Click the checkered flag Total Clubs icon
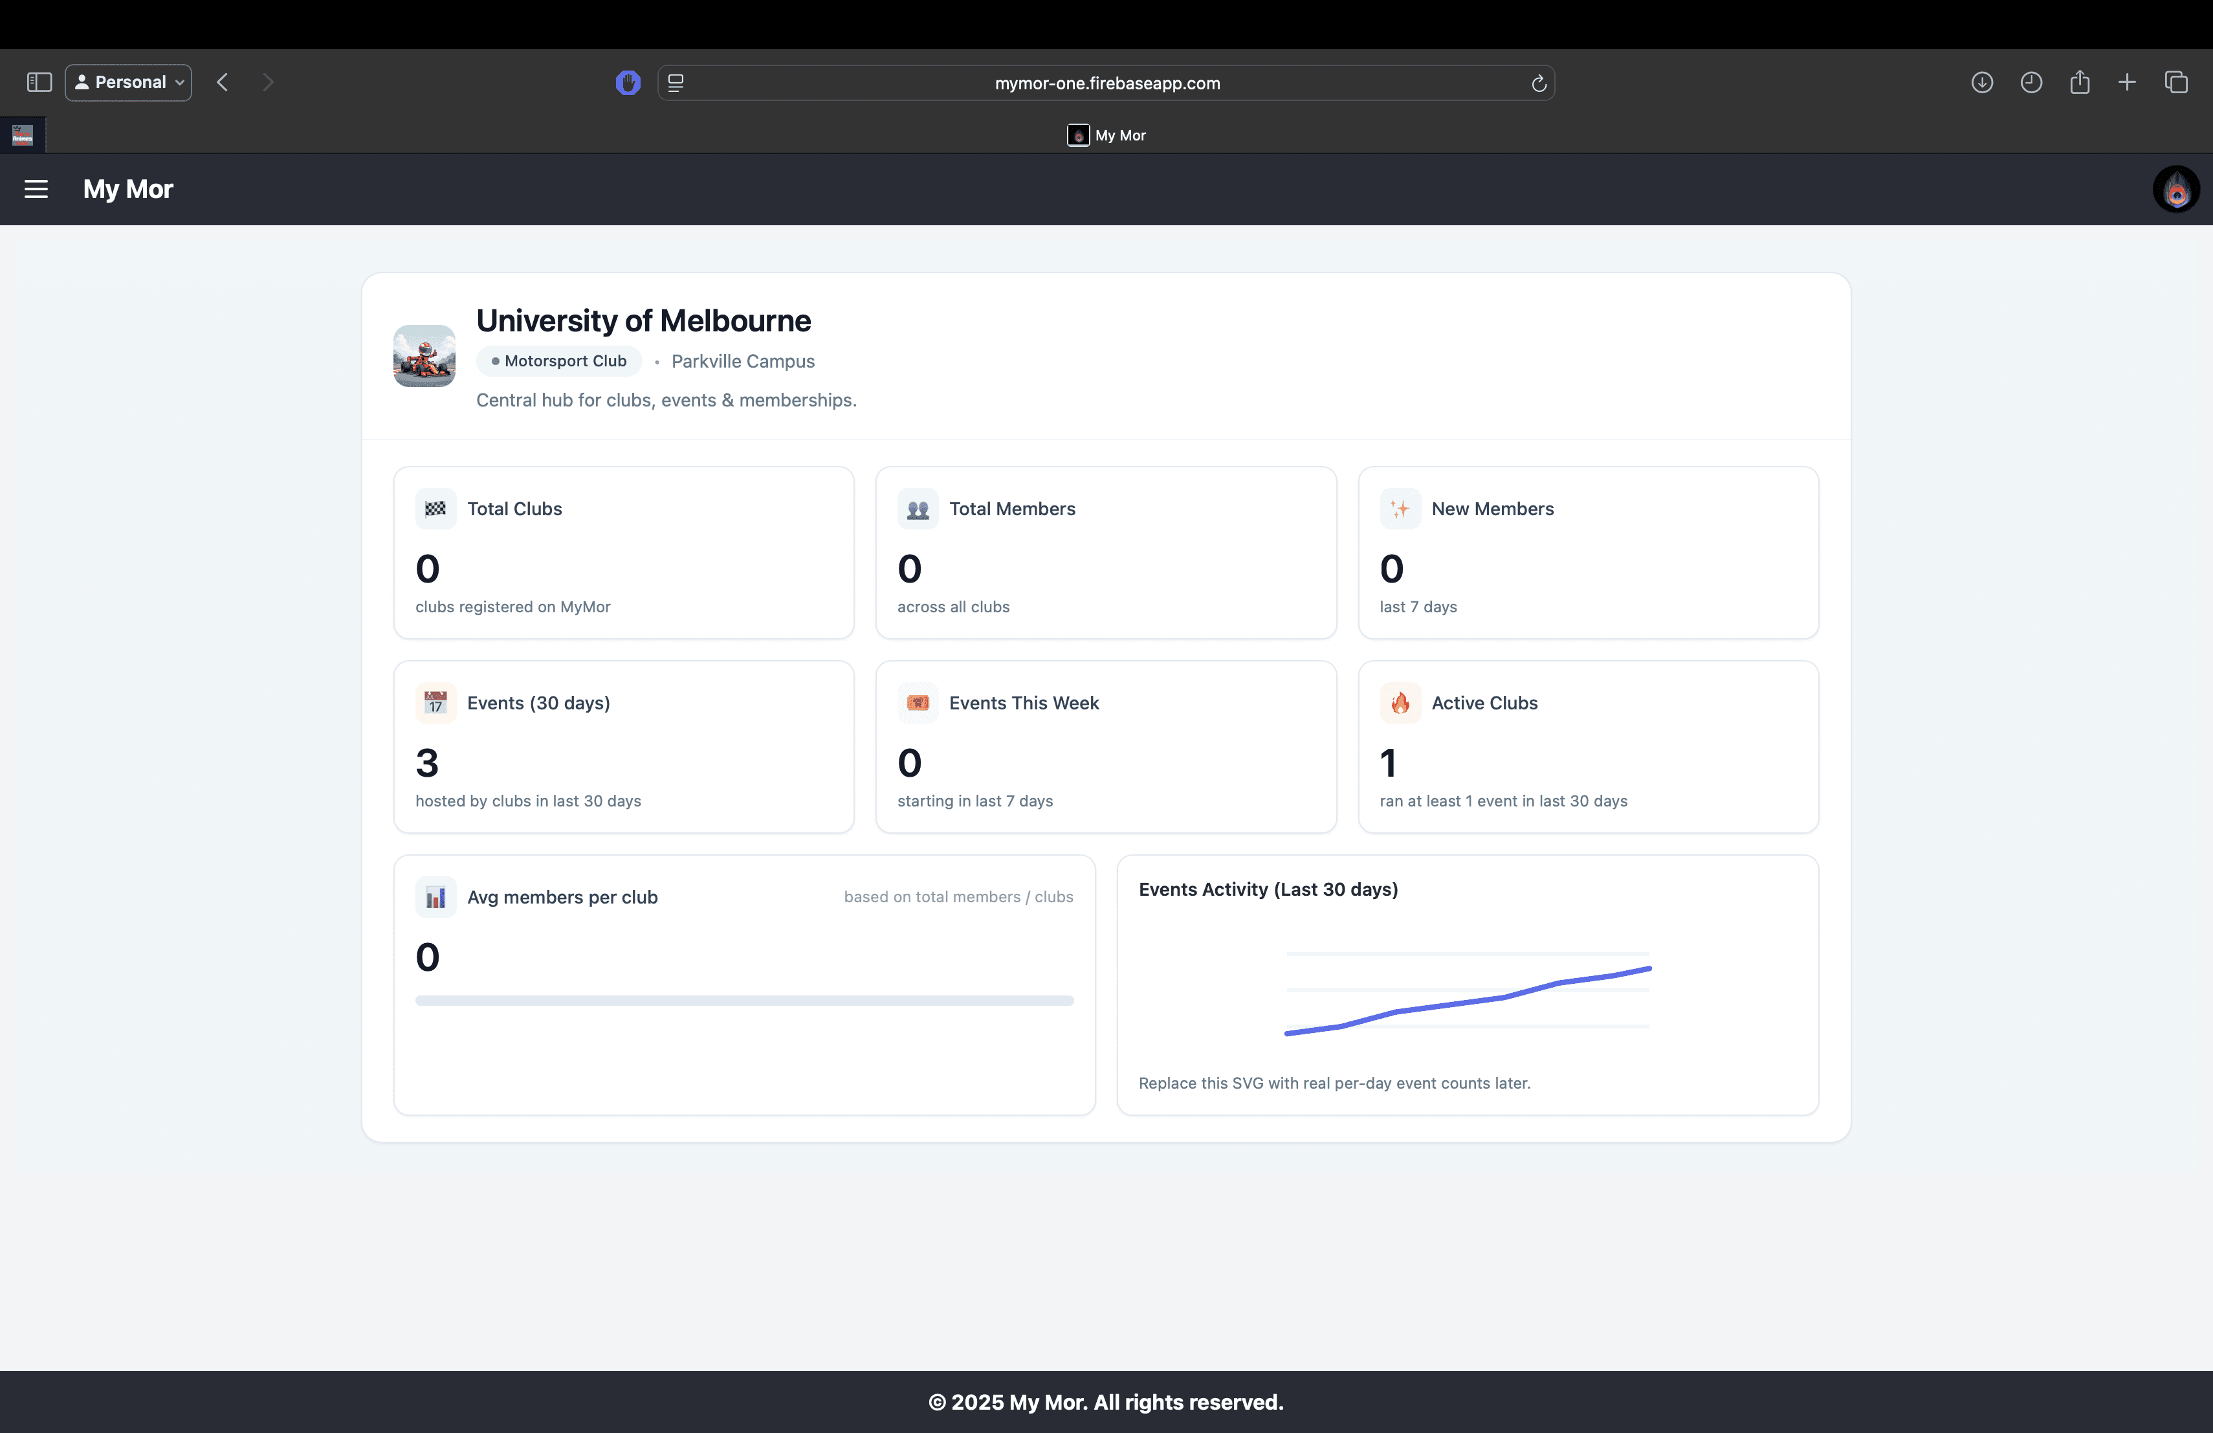 tap(435, 509)
